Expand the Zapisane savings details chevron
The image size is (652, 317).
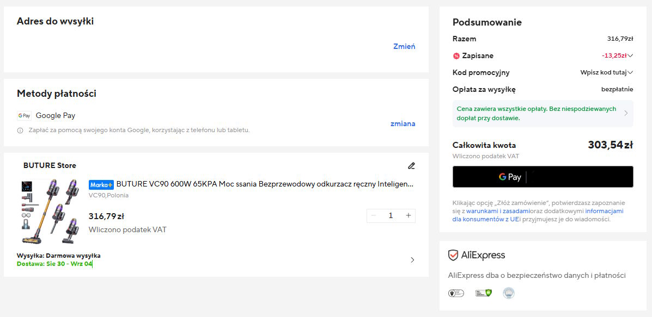pos(630,55)
